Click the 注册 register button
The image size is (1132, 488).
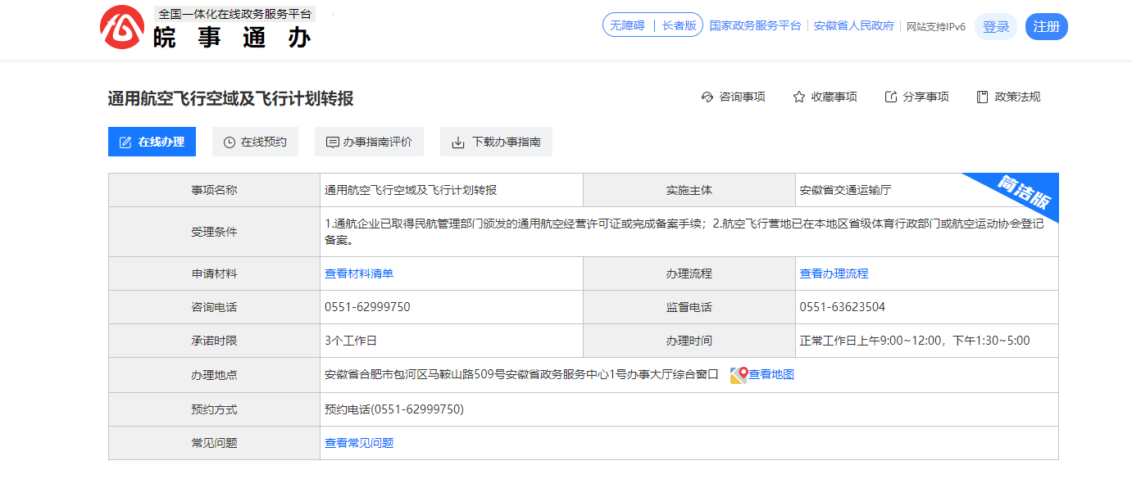1046,27
